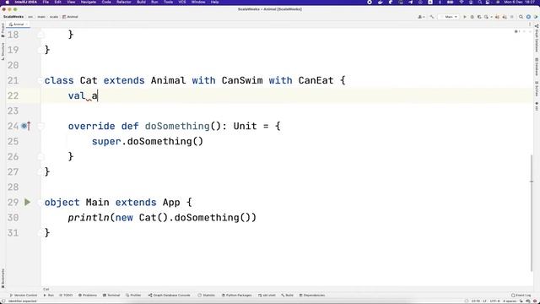Run the Main configuration with the play button
Image resolution: width=540 pixels, height=304 pixels.
[x=465, y=17]
